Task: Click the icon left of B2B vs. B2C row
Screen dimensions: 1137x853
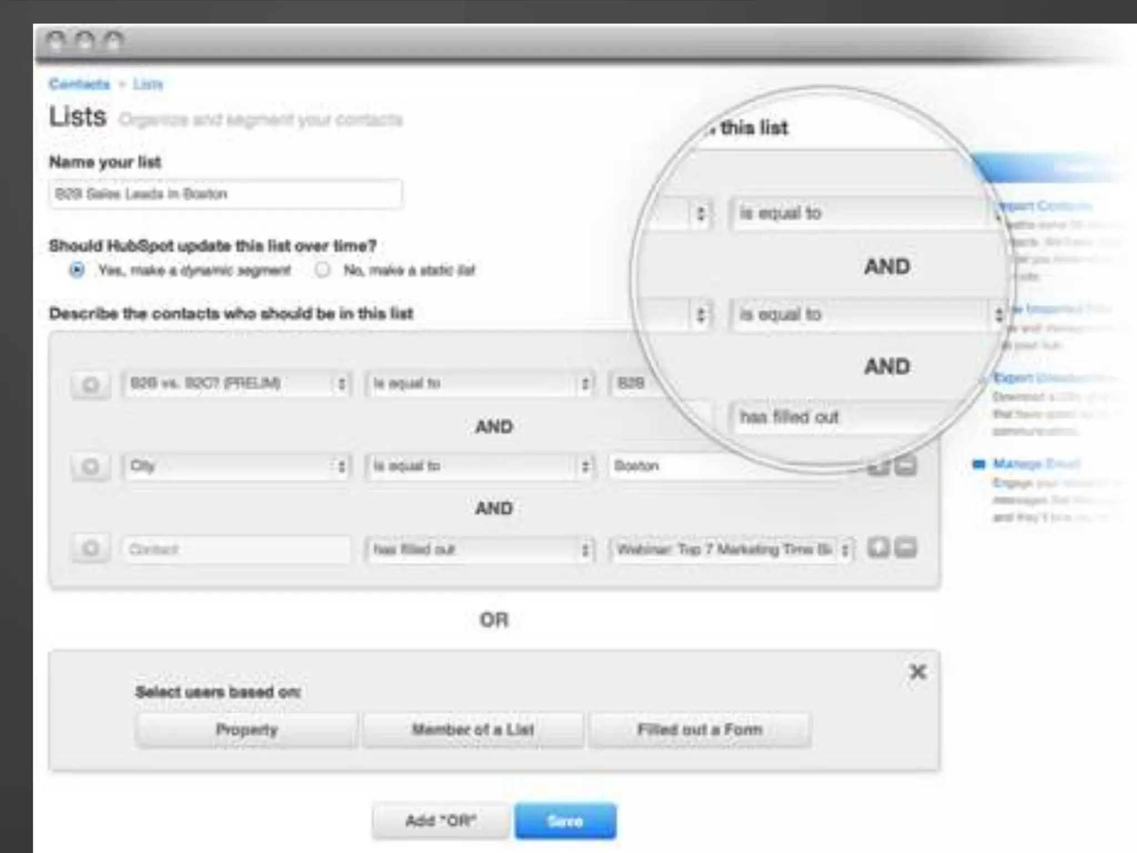Action: point(90,384)
